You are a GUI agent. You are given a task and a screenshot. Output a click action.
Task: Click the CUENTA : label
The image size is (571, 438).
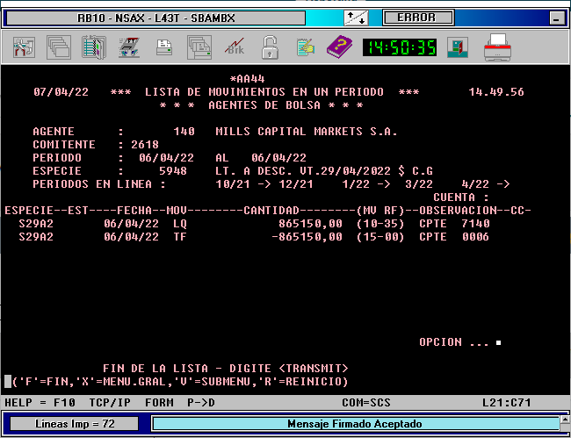click(461, 197)
